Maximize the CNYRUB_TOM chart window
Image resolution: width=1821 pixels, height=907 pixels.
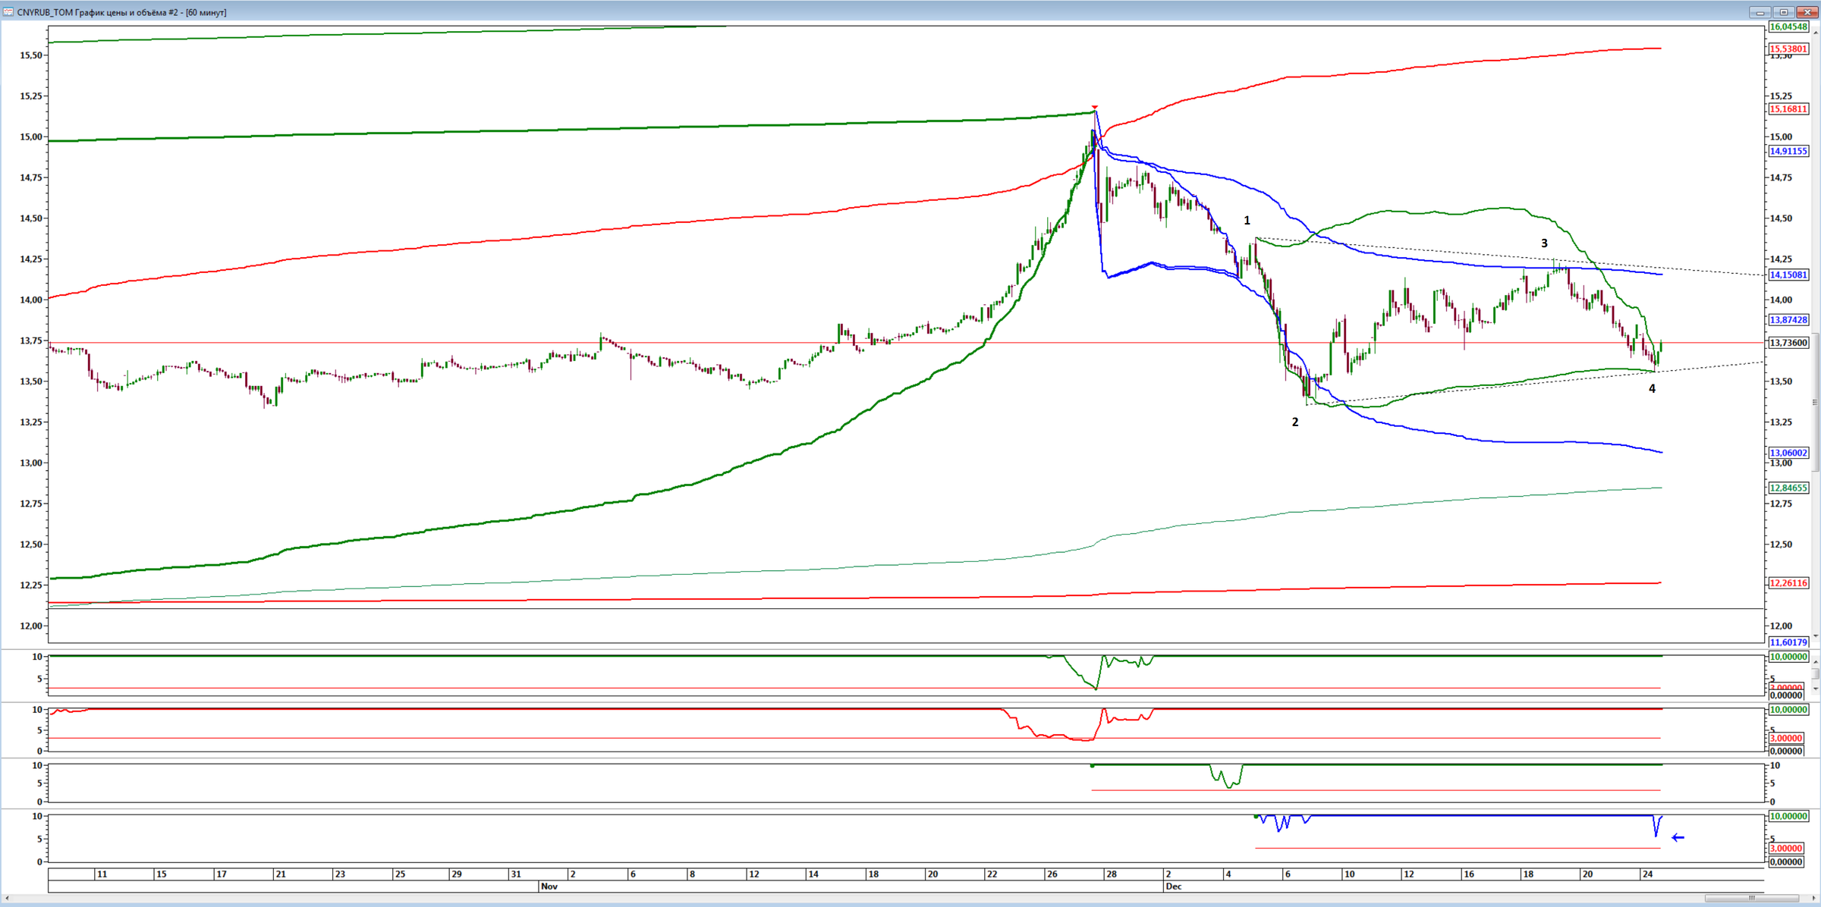1783,12
